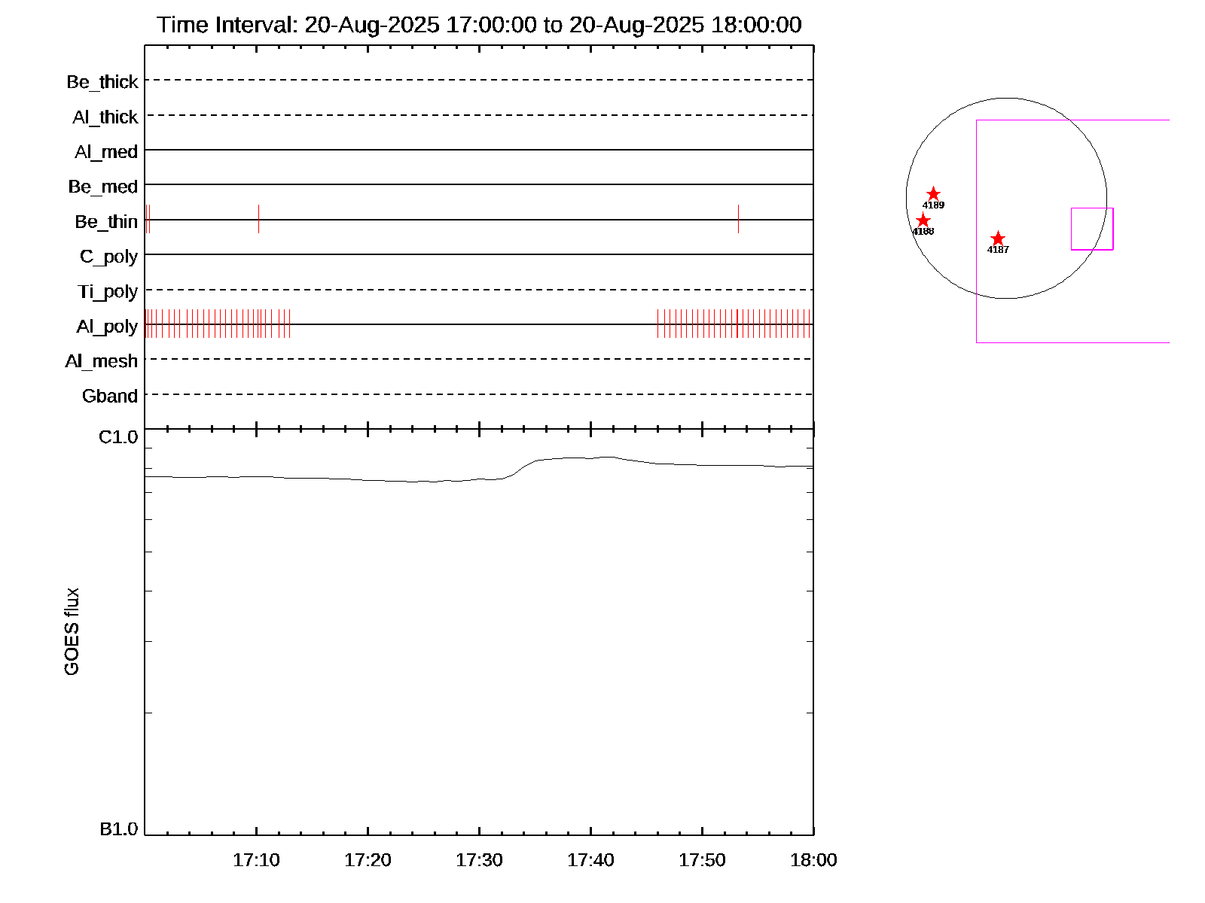Click the GOES flux axis title
The image size is (1205, 903).
(x=72, y=632)
